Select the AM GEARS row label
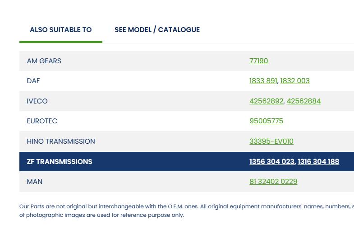Image resolution: width=354 pixels, height=230 pixels. coord(44,61)
